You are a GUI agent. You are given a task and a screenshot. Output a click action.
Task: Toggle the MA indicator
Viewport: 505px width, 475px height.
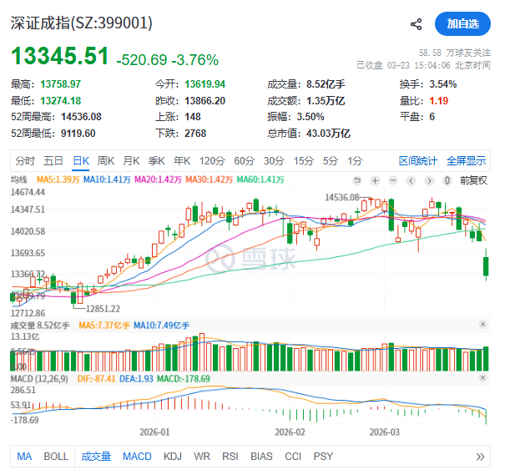(x=24, y=457)
